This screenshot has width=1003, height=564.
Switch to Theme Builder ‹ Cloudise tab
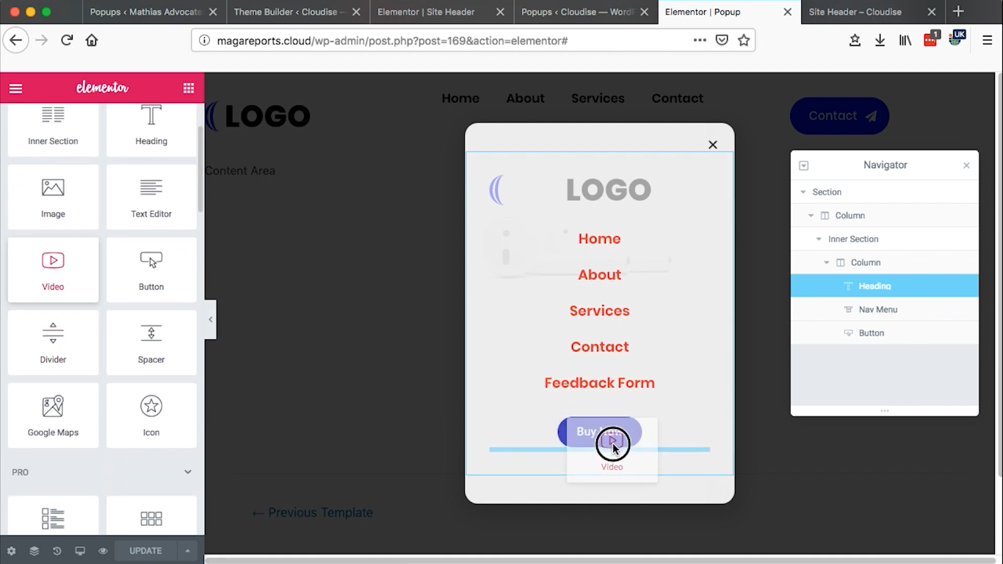coord(289,12)
